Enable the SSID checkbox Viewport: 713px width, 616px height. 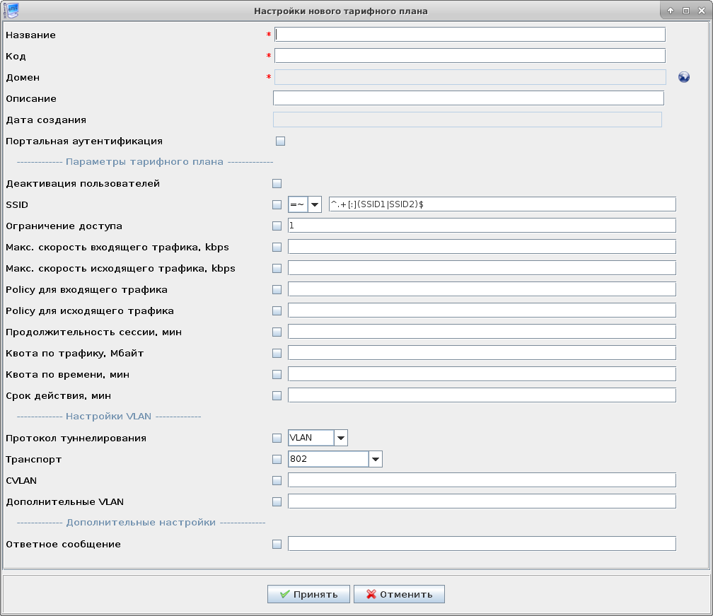pyautogui.click(x=277, y=204)
